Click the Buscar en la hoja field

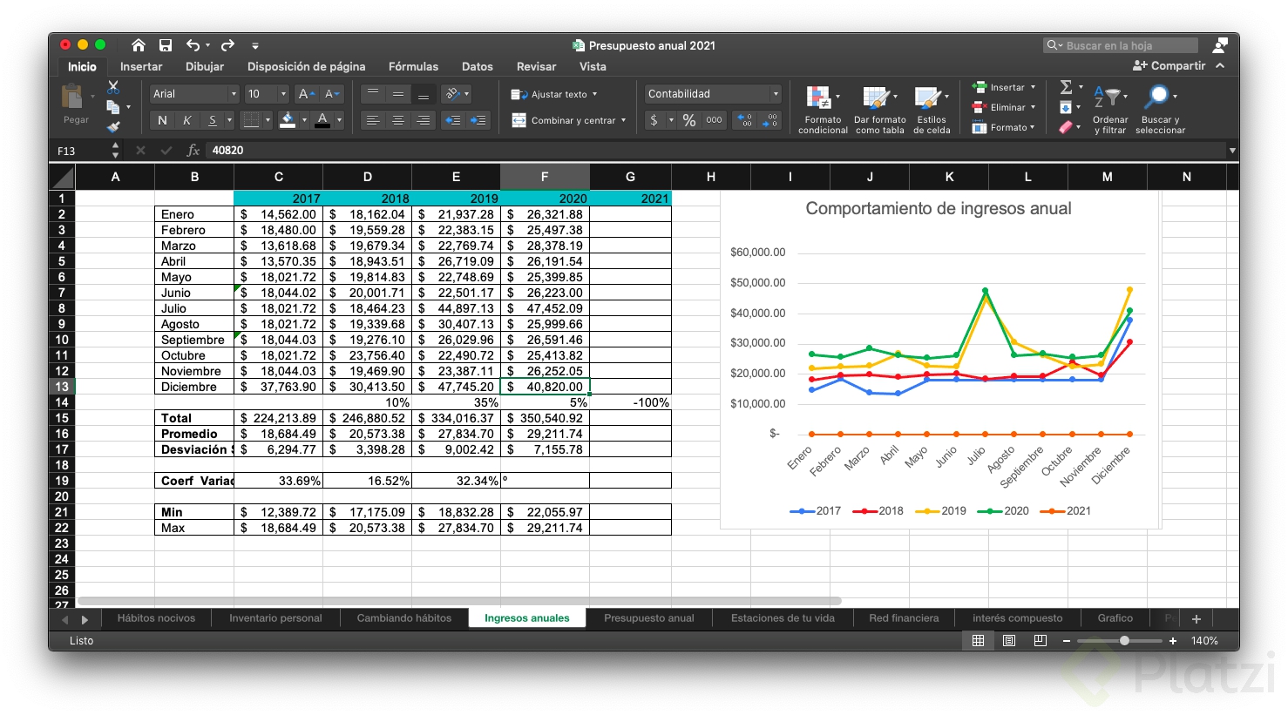click(1121, 45)
